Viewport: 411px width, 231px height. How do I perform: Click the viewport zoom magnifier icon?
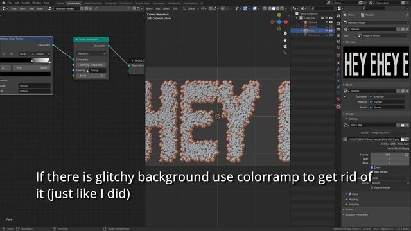coord(285,33)
